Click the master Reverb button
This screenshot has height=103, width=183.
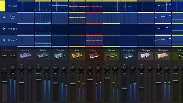pyautogui.click(x=13, y=56)
